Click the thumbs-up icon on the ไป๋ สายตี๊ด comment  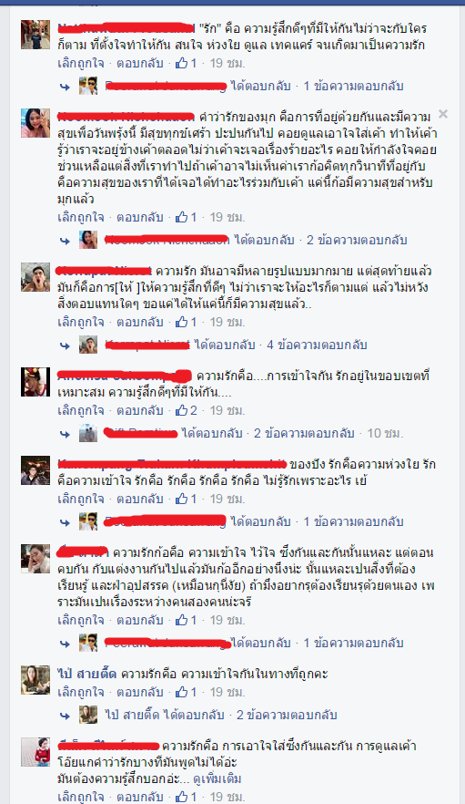(181, 692)
